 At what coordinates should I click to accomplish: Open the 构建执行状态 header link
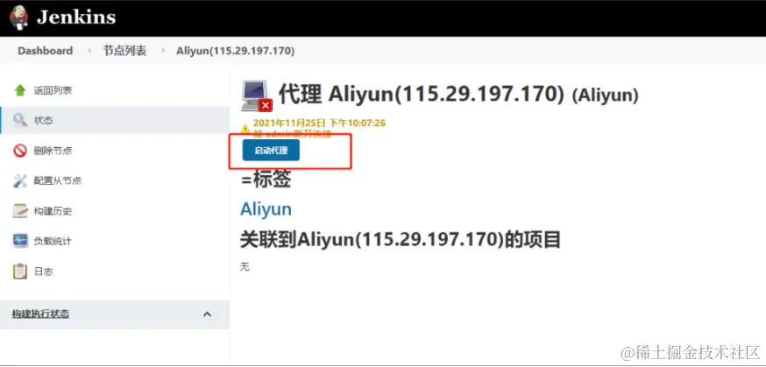[x=40, y=314]
